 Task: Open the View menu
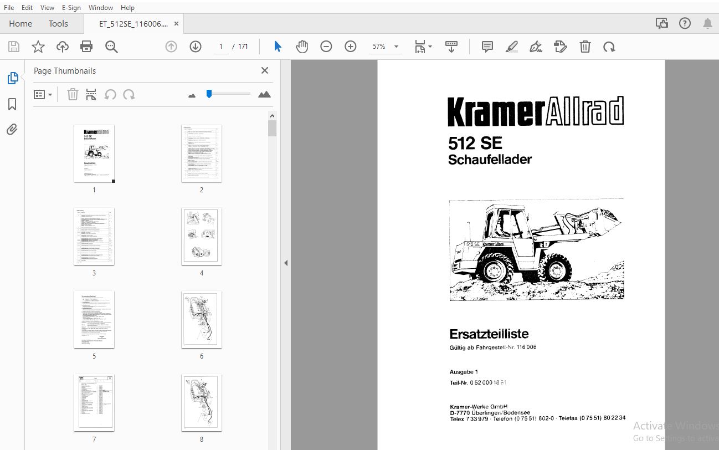(48, 7)
